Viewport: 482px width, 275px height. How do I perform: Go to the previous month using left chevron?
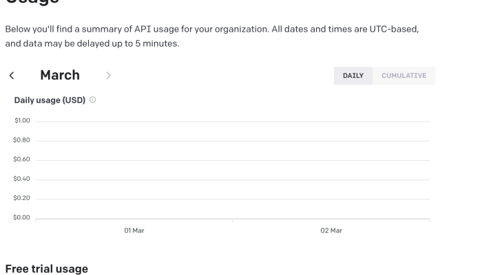pyautogui.click(x=11, y=76)
